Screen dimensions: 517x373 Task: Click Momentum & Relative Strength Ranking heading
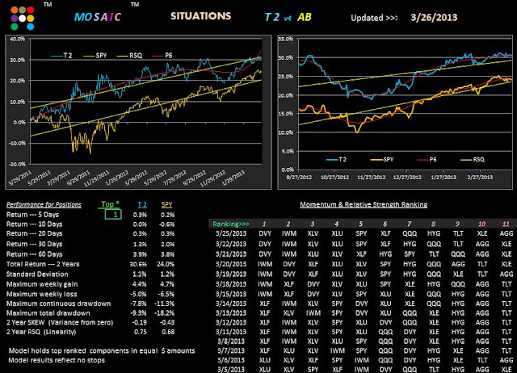pyautogui.click(x=364, y=204)
